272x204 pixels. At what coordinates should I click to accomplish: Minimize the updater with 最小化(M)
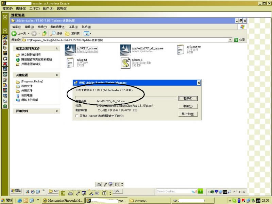pos(188,114)
